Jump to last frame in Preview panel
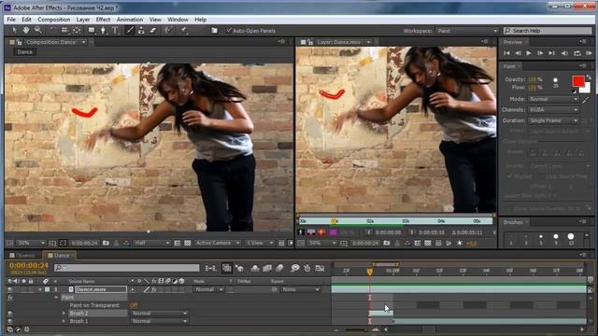This screenshot has height=336, width=598. (x=551, y=53)
